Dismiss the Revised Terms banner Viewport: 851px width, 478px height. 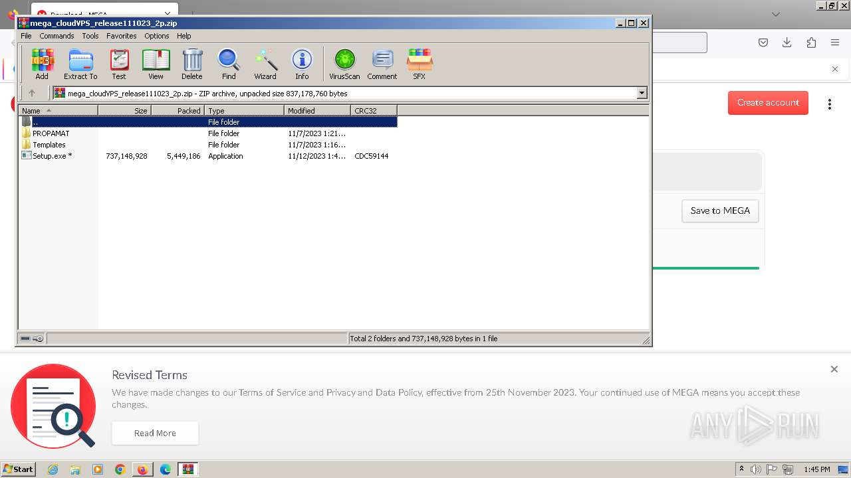pos(834,369)
